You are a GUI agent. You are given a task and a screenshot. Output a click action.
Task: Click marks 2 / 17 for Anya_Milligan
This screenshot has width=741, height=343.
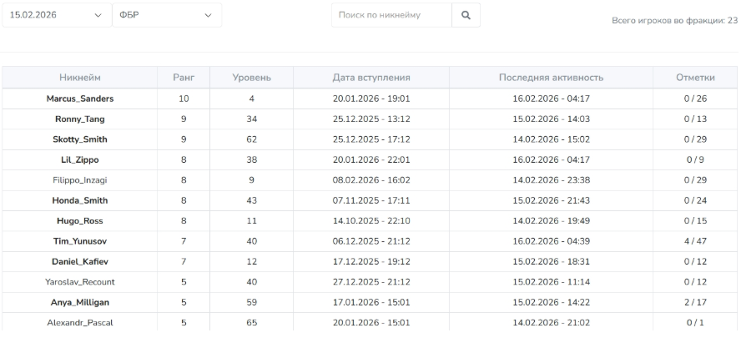coord(695,302)
